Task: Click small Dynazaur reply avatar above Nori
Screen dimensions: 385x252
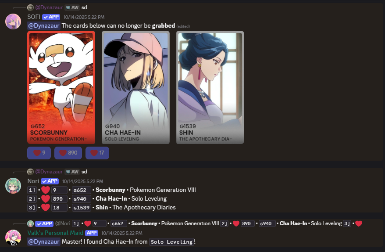Action: 30,172
